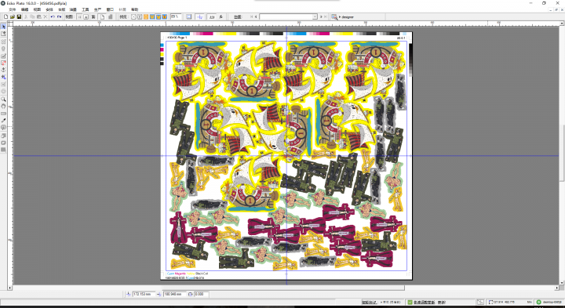Open the last menu bar item (Help)
Screen dimensions: 565x308
tap(134, 9)
